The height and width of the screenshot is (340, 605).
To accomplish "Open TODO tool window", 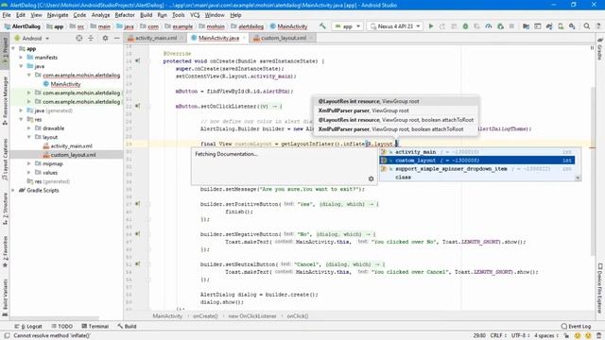I will click(61, 326).
